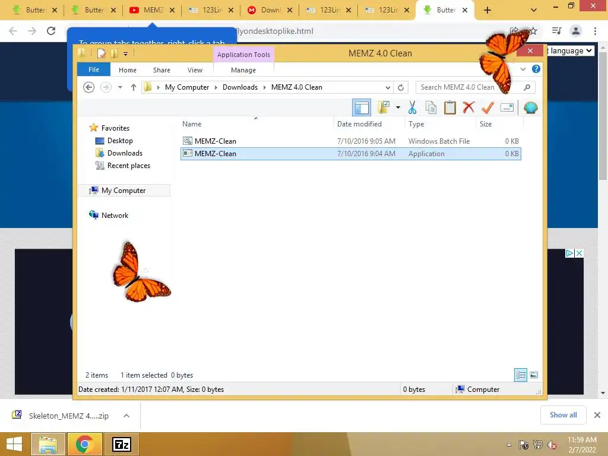Open Recent places in navigation pane

tap(128, 166)
